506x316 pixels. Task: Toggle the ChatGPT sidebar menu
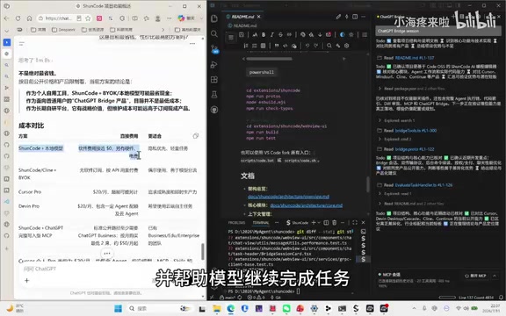click(22, 43)
